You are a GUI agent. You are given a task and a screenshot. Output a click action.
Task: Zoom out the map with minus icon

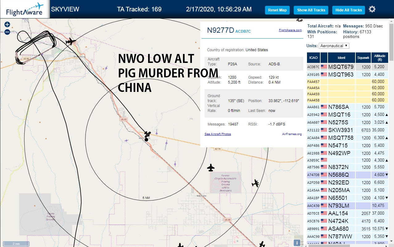tap(7, 32)
